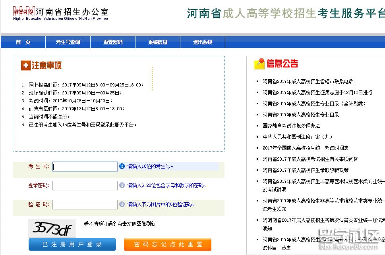385x255 pixels.
Task: Select the 系统信息 navigation tab
Action: click(158, 42)
